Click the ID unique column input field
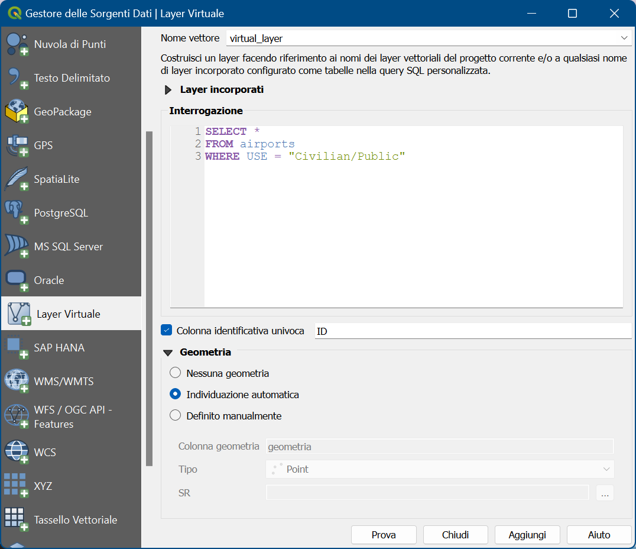The width and height of the screenshot is (636, 549). click(473, 331)
